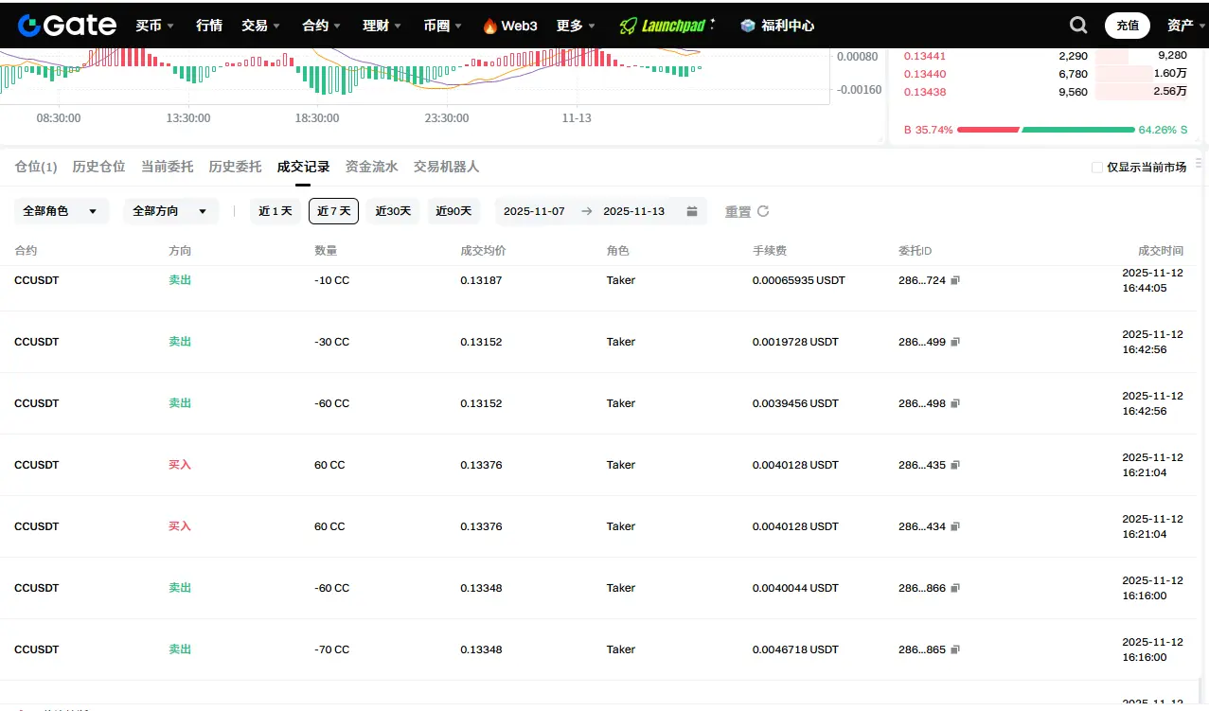Expand the 买币 menu
The width and height of the screenshot is (1209, 711).
click(x=154, y=26)
